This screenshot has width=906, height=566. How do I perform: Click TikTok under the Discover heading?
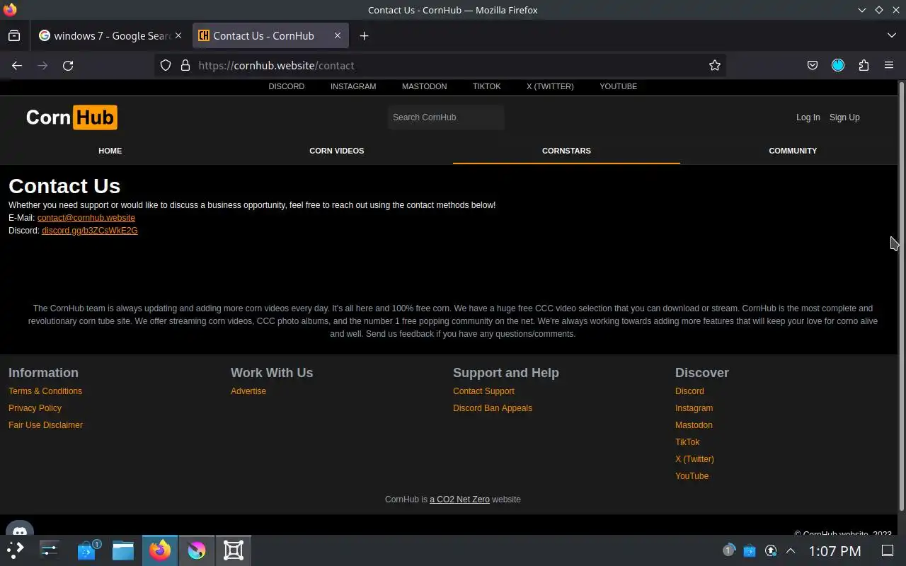[687, 442]
